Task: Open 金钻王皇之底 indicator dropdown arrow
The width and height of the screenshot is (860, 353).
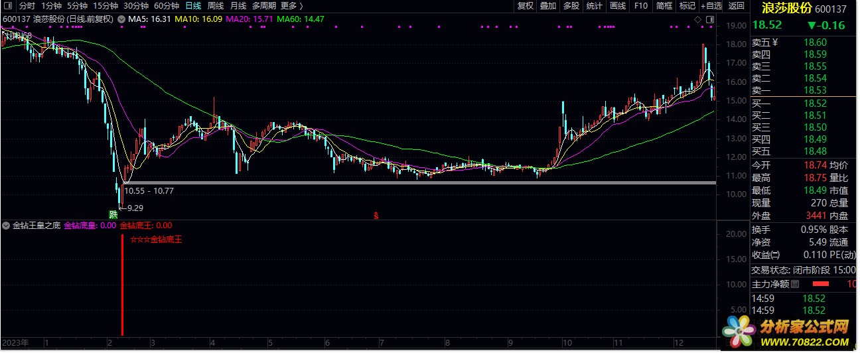Action: click(x=6, y=226)
